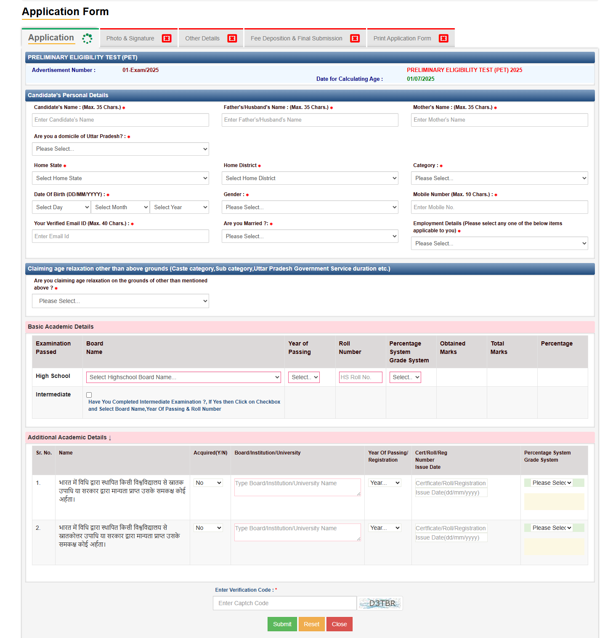The width and height of the screenshot is (613, 638).
Task: Open the Select Day birth dropdown
Action: point(61,207)
